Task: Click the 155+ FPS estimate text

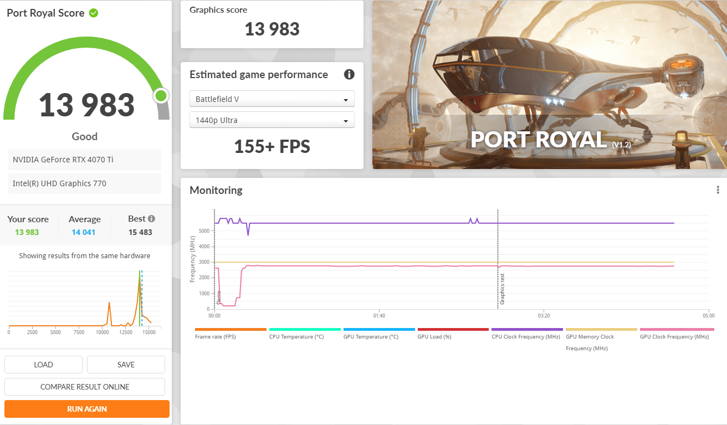Action: click(x=272, y=146)
